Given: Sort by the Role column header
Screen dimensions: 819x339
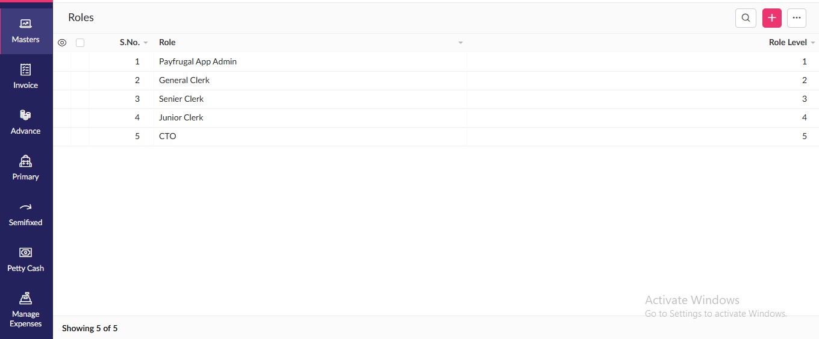Looking at the screenshot, I should pos(167,43).
